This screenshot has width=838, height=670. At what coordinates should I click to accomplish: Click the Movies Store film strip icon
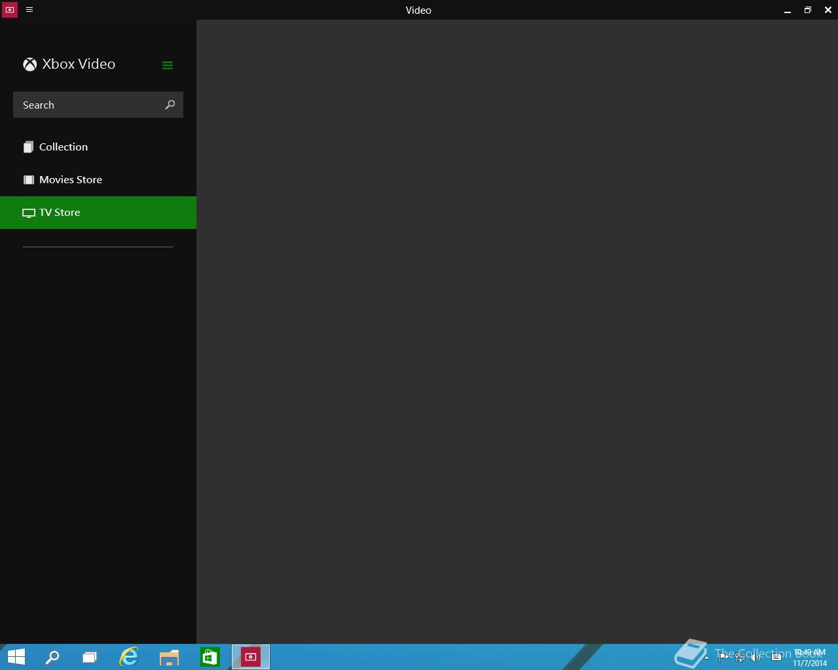coord(29,180)
